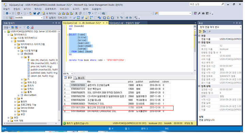Click the 디버그(D) debug button
The width and height of the screenshot is (245, 133).
tap(63, 17)
